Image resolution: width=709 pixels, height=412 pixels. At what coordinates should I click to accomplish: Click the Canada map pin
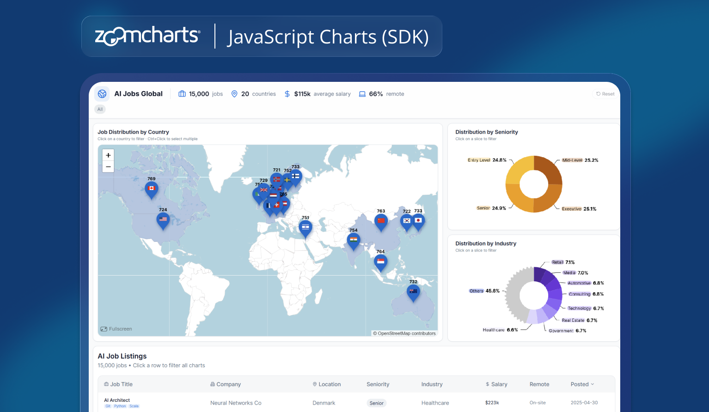[x=151, y=189]
